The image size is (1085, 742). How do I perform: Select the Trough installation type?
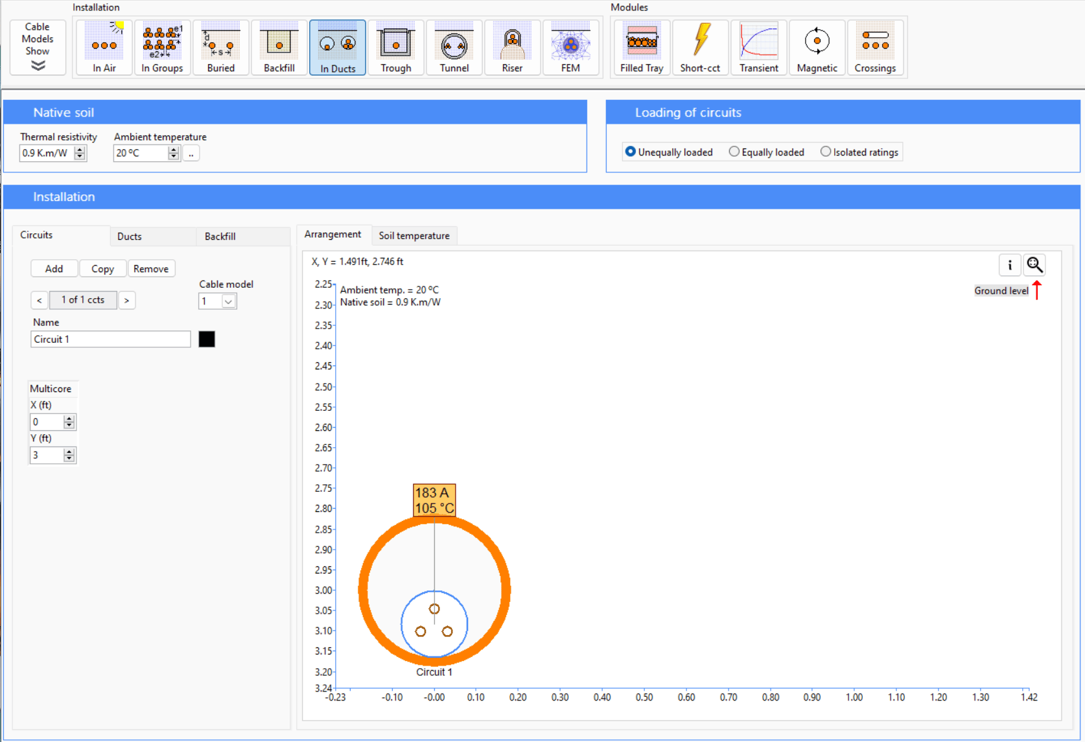pyautogui.click(x=395, y=47)
